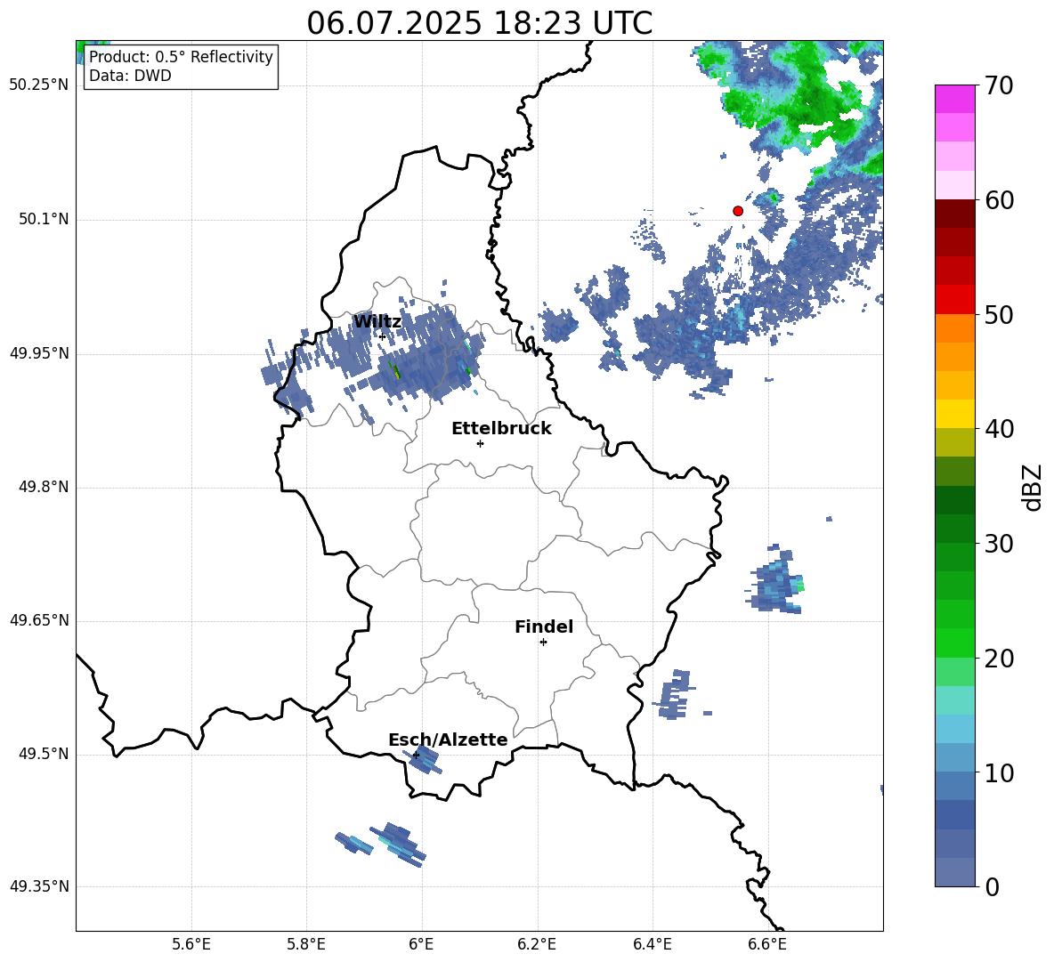Click the yellow colorbar segment at 40
The image size is (1054, 962).
click(954, 414)
